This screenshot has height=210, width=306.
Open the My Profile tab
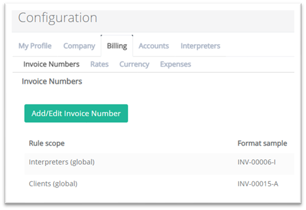[35, 46]
